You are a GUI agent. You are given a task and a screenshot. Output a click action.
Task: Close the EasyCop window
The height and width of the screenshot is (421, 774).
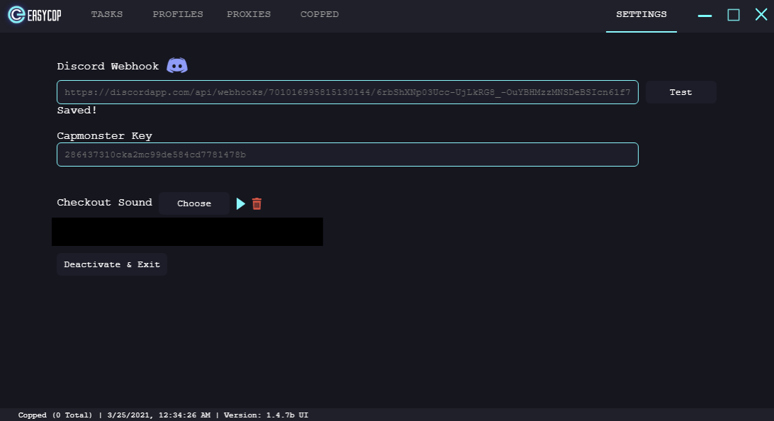(x=761, y=15)
